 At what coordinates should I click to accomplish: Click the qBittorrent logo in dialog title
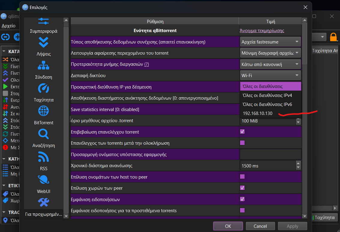tap(25, 7)
